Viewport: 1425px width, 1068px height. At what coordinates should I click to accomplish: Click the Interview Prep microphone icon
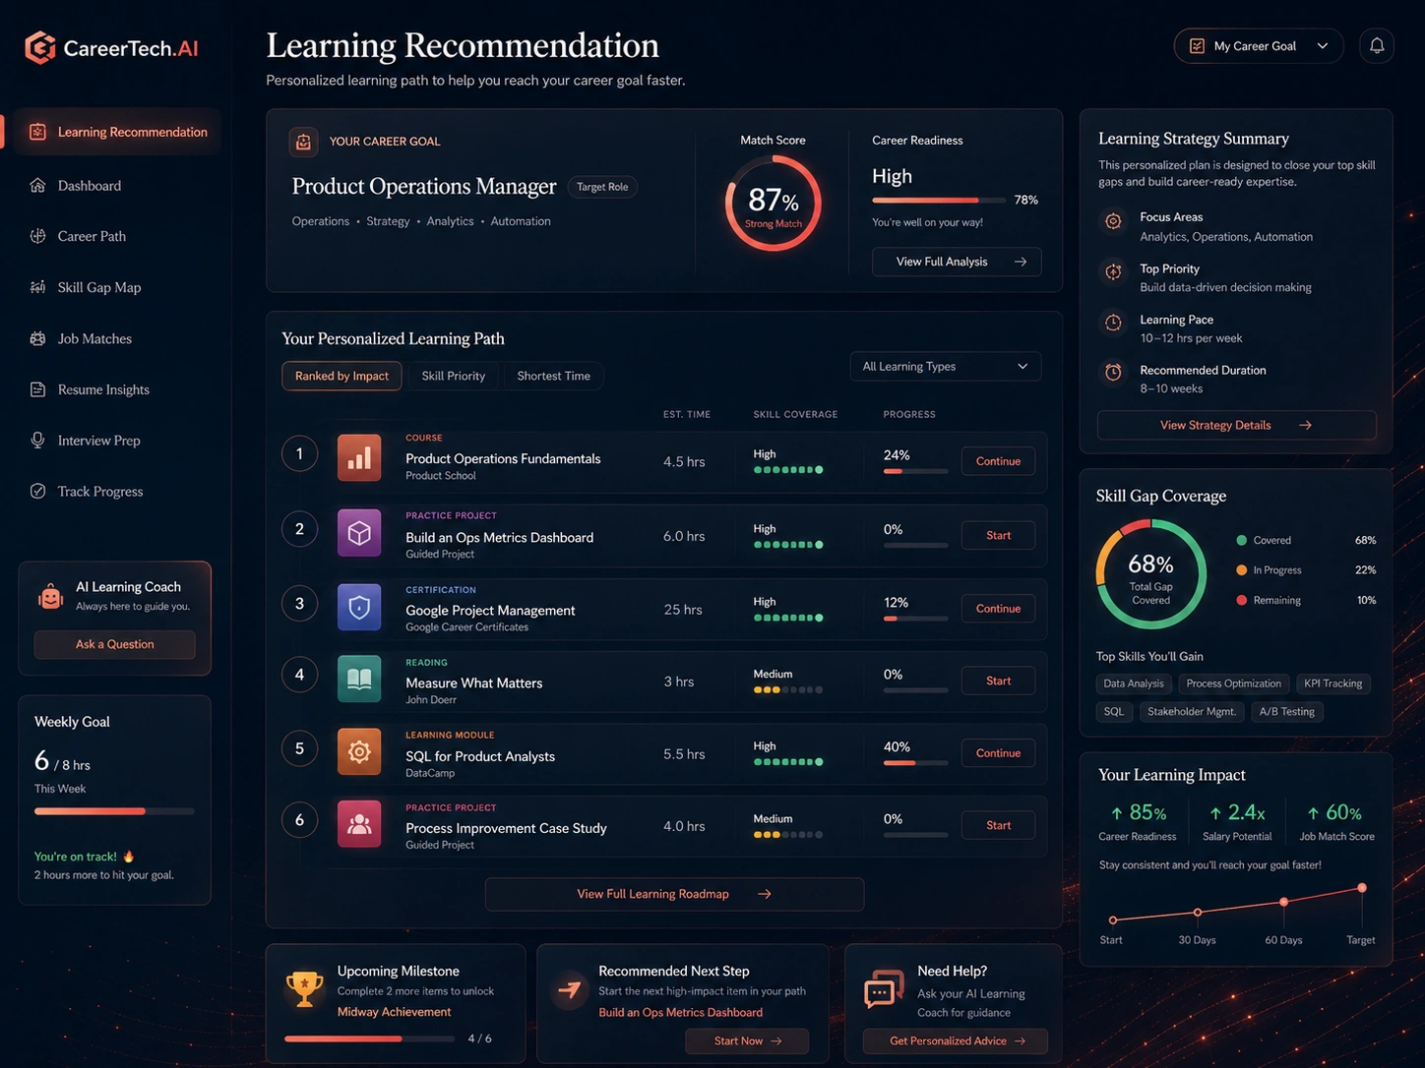(37, 440)
